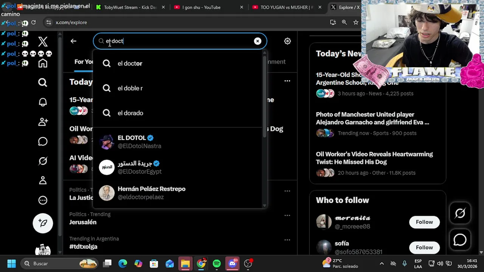Close the 'I gon shu - YouTube' tab
Image resolution: width=484 pixels, height=272 pixels.
242,7
